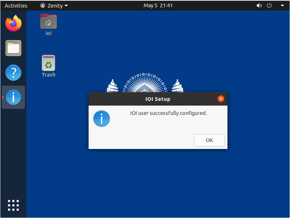This screenshot has height=218, width=290.
Task: Open the ioi home folder on the desktop
Action: [48, 21]
